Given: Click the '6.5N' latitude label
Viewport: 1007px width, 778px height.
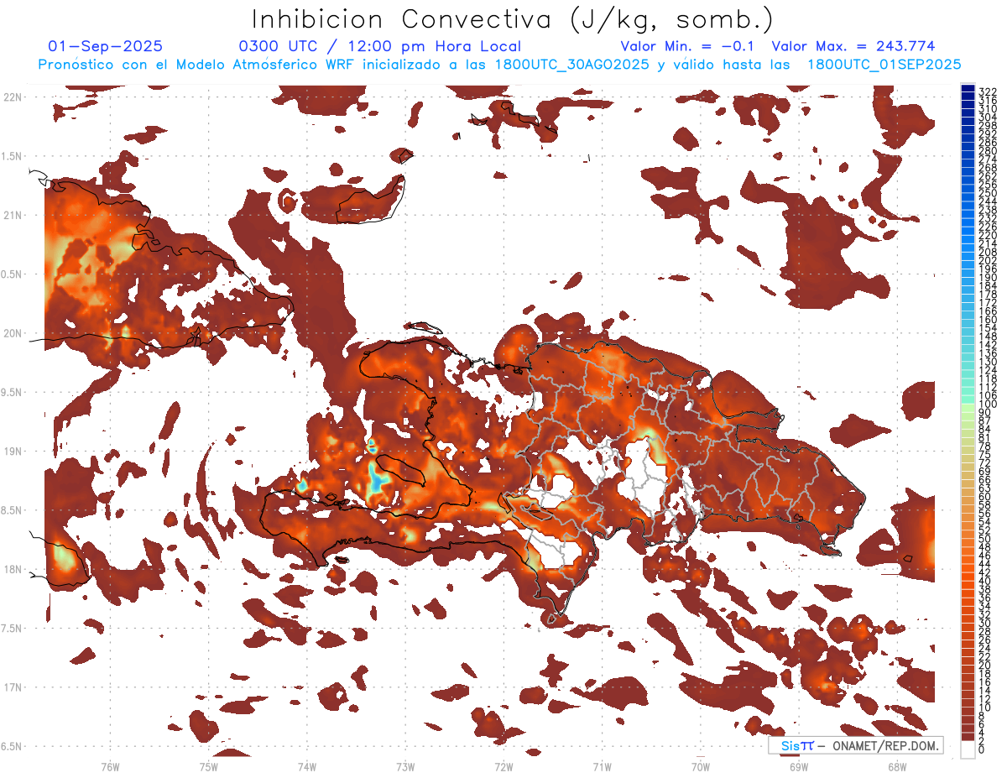Looking at the screenshot, I should click(x=13, y=746).
